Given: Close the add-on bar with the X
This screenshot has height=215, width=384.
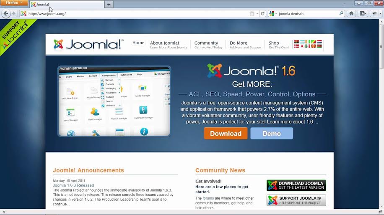Looking at the screenshot, I should click(x=4, y=212).
